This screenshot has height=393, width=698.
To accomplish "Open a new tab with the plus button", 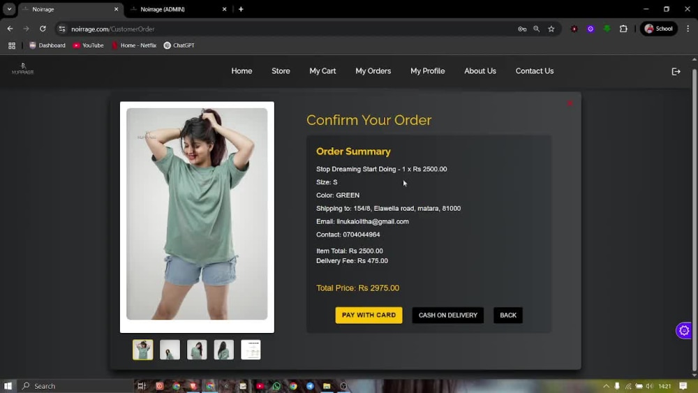I will click(x=241, y=9).
